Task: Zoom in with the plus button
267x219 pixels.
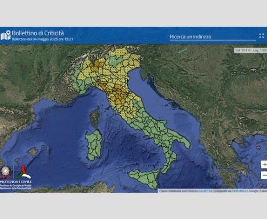Action: pos(264,165)
